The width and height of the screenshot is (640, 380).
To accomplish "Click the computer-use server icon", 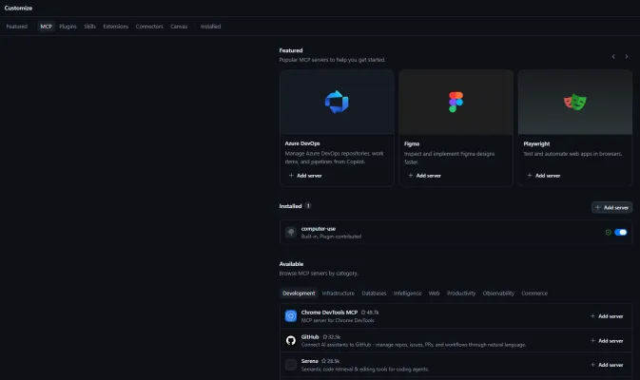I will (291, 233).
